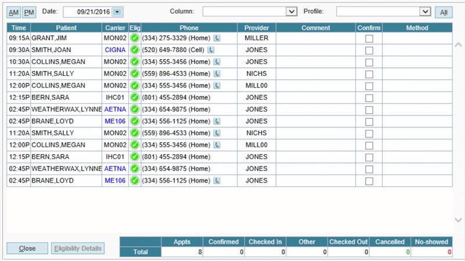465x261 pixels.
Task: Tick the Confirm checkbox for SMITH,JOAN
Action: [x=369, y=50]
